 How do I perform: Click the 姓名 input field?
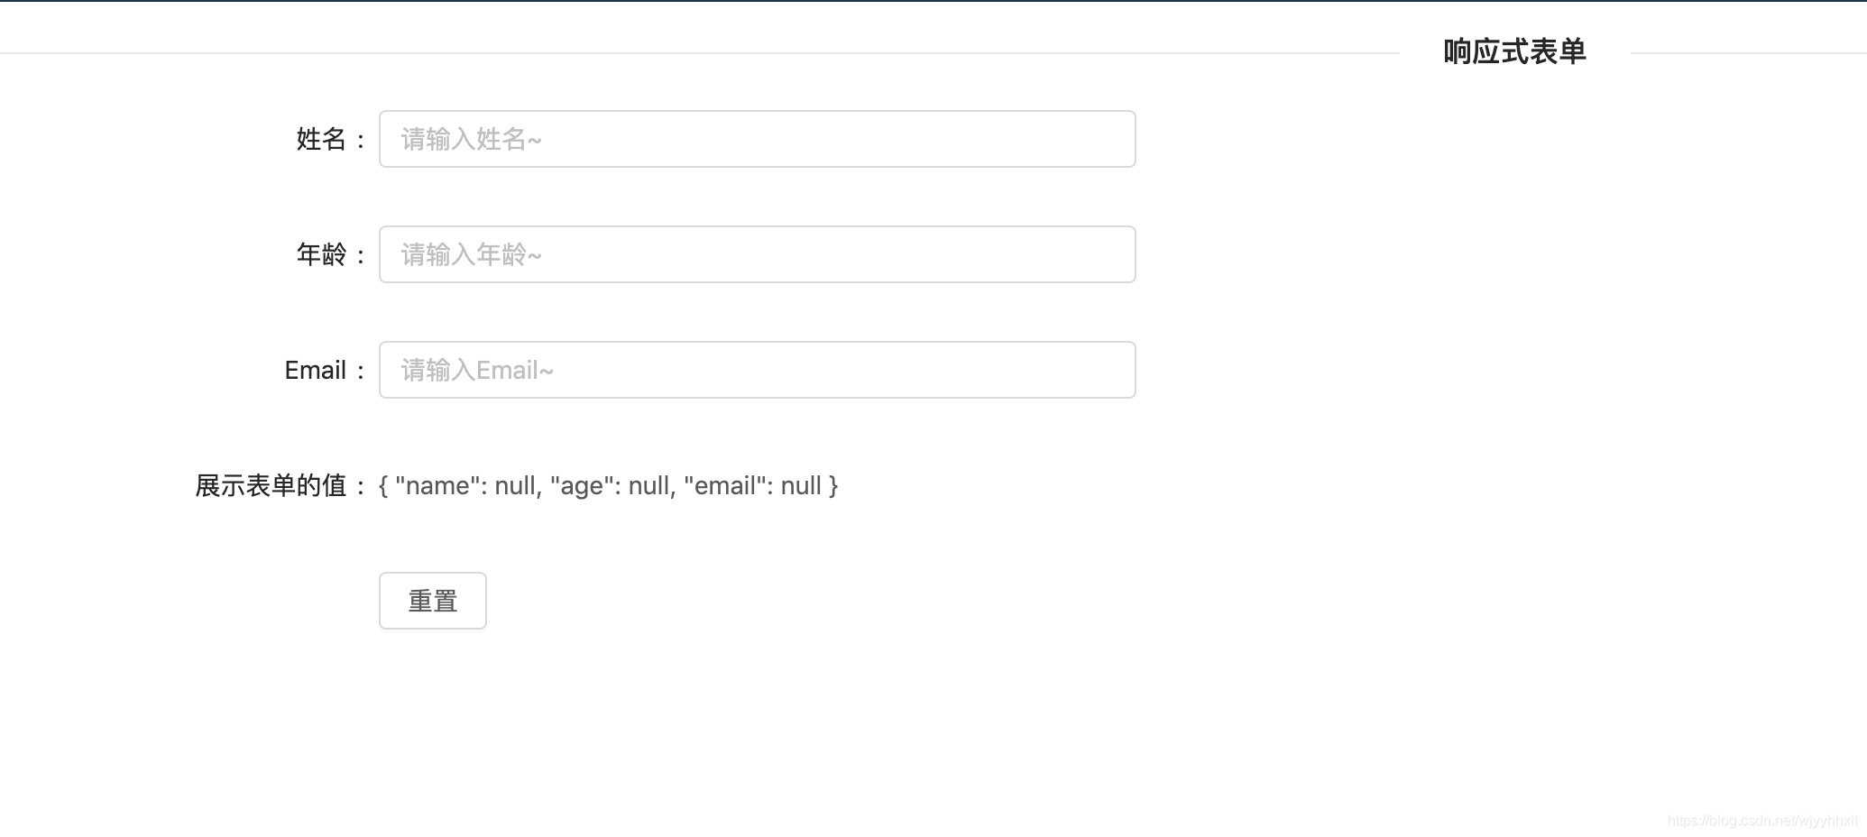coord(758,139)
